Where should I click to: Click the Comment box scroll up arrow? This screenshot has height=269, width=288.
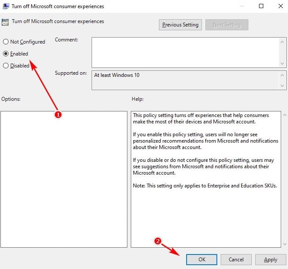click(x=282, y=42)
